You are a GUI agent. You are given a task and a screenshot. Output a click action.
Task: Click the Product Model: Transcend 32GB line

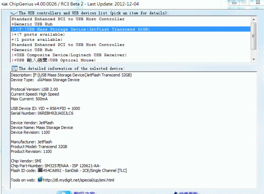pos(39,147)
